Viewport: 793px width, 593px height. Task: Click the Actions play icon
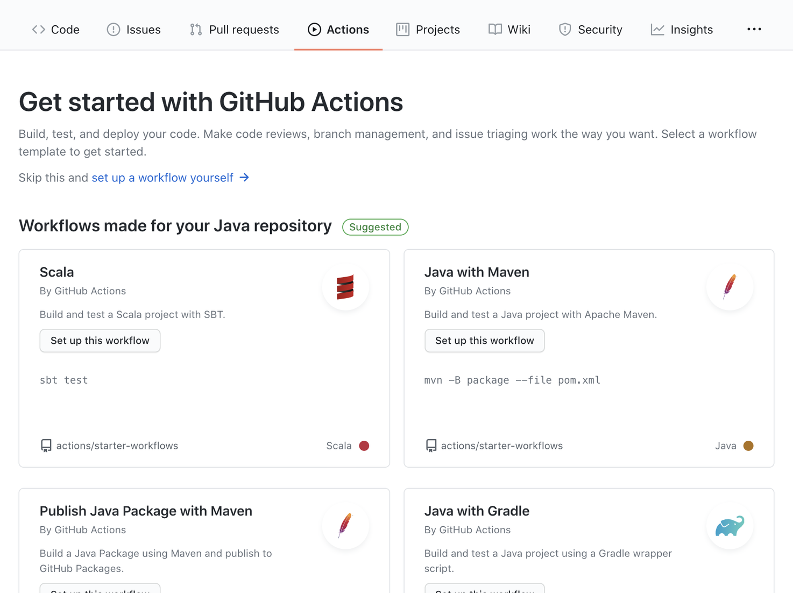tap(314, 30)
